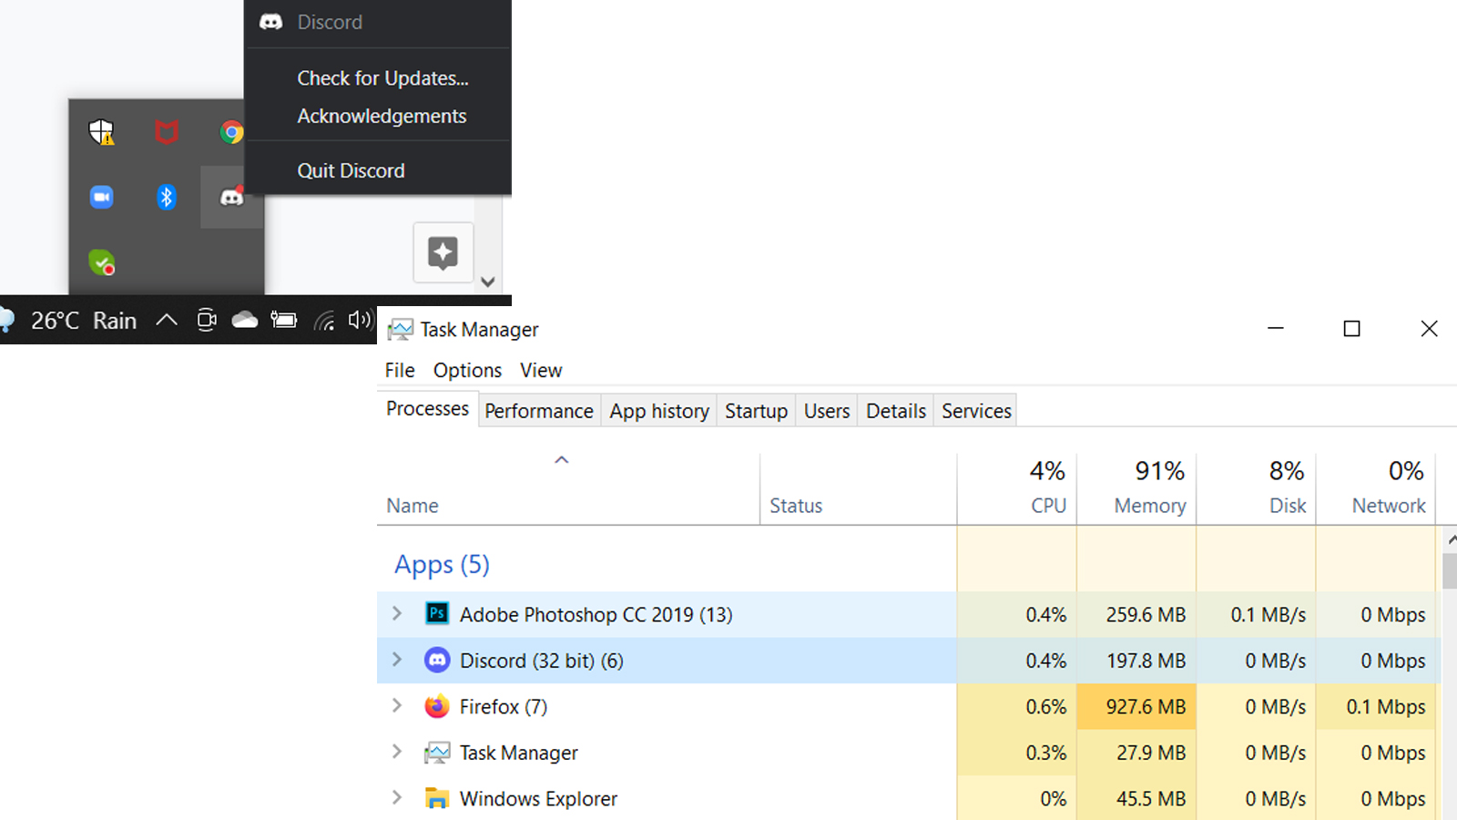Sort processes by the Disk column
Screen dimensions: 1457x820
[x=1256, y=489]
